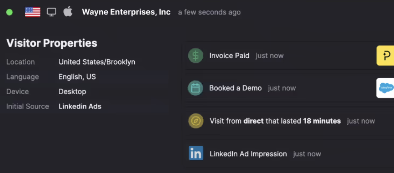The image size is (394, 173).
Task: Open the Salesforce integration badge
Action: 385,88
